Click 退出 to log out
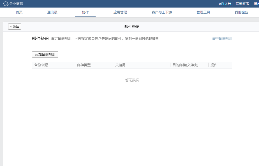Screen dimensions: 259x166 tap(256, 4)
